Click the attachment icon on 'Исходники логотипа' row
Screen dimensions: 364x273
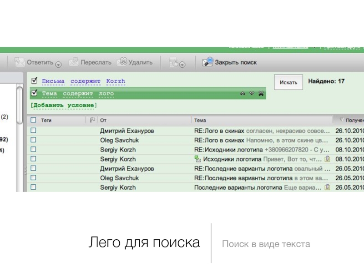click(x=327, y=159)
